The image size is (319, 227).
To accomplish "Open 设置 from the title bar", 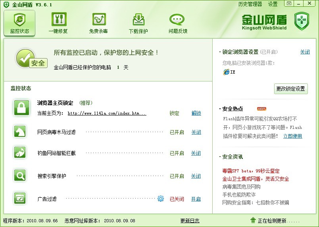I will pyautogui.click(x=273, y=4).
